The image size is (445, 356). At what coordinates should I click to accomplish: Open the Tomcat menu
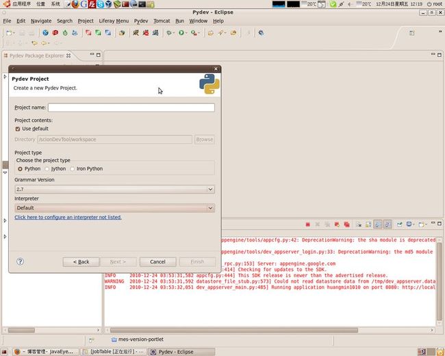coord(162,21)
